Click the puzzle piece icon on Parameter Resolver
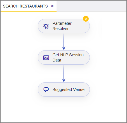127x123 pixels. click(x=46, y=26)
